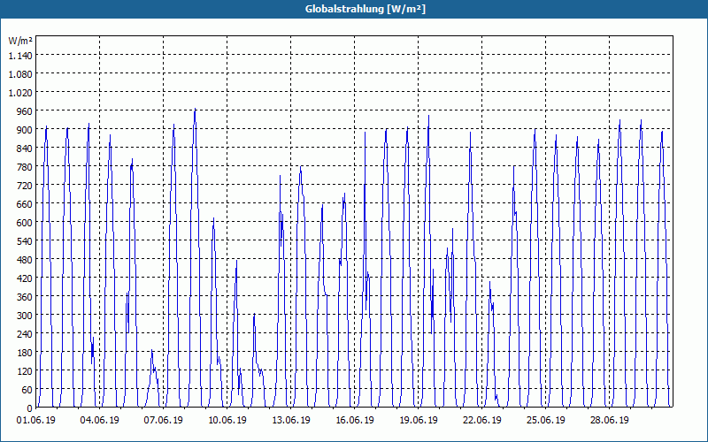This screenshot has height=442, width=708.
Task: Click the 660 y-axis label
Action: coord(25,204)
